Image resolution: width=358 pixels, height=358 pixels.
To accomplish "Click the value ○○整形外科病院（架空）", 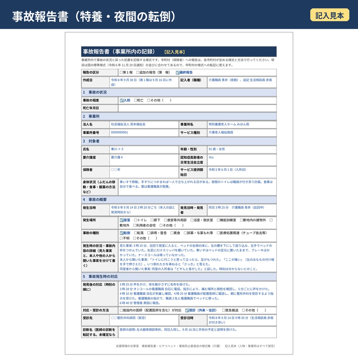I will [x=129, y=318].
